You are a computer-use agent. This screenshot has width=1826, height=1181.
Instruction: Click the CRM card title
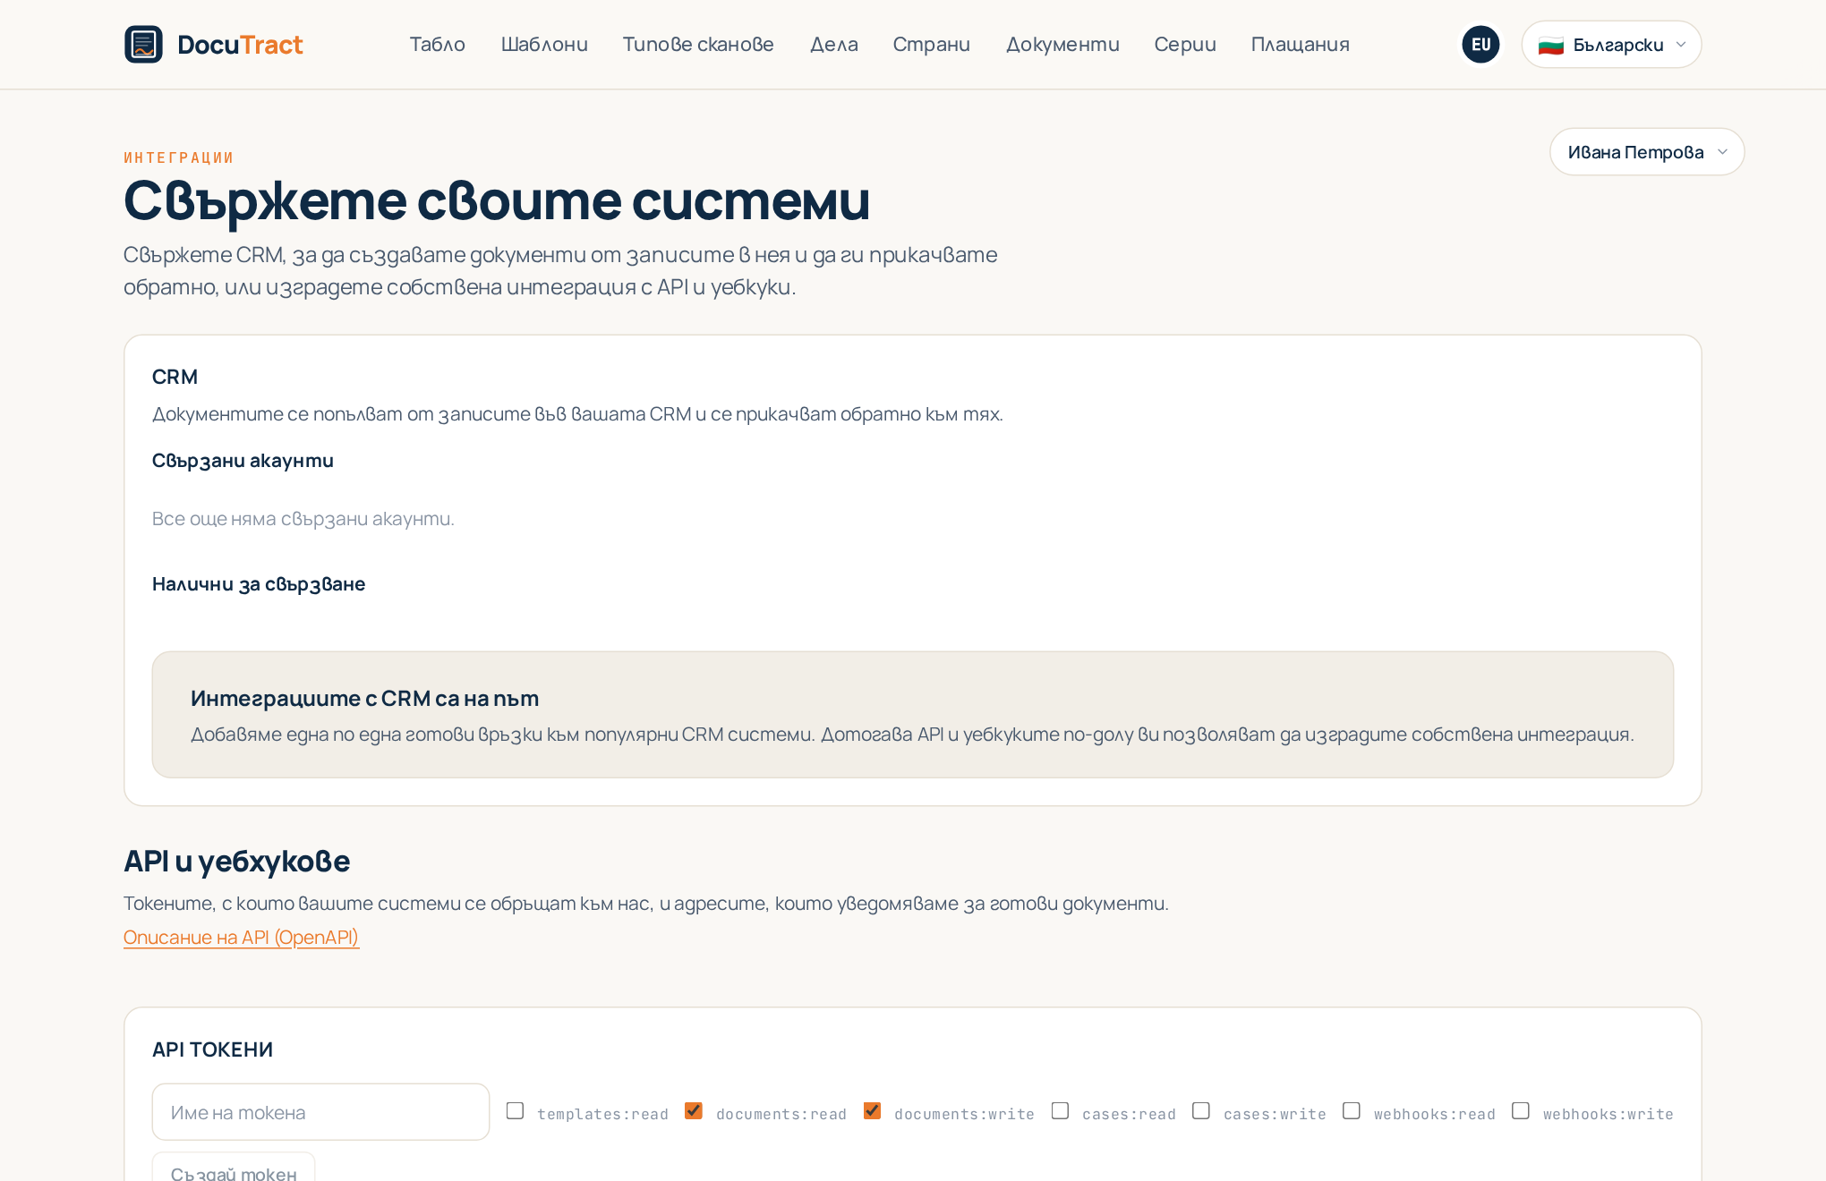(x=175, y=377)
